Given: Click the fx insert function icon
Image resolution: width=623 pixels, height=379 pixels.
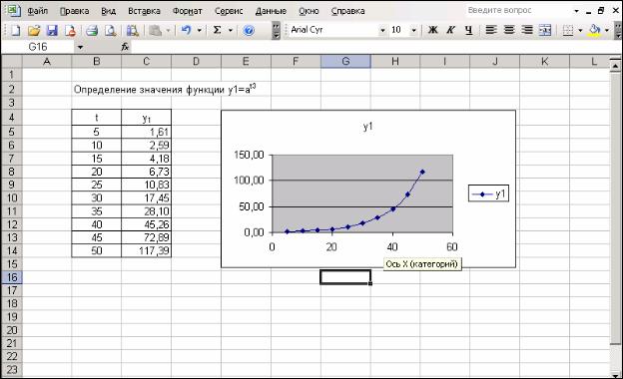Looking at the screenshot, I should click(125, 47).
